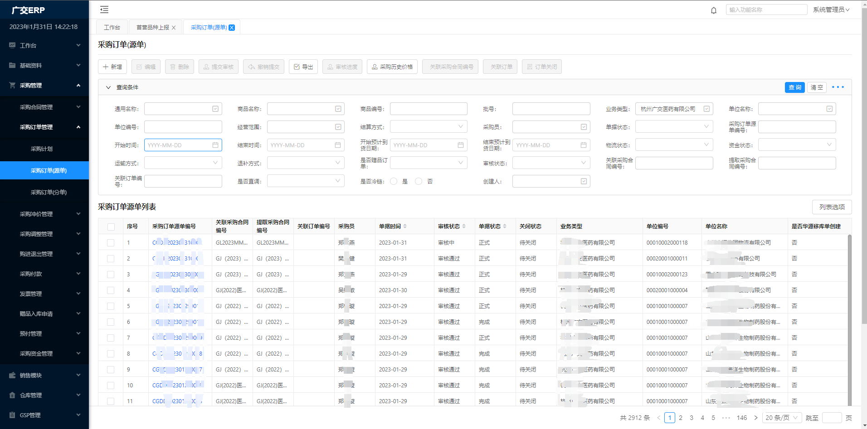
Task: Collapse the sidebar menu toggle icon
Action: (104, 10)
